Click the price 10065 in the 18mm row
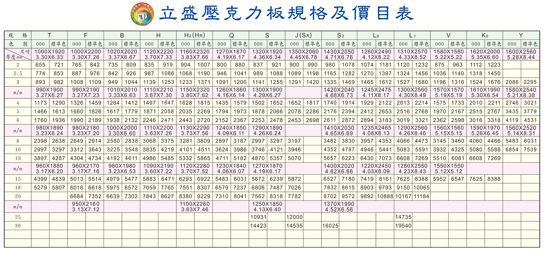 point(421,188)
